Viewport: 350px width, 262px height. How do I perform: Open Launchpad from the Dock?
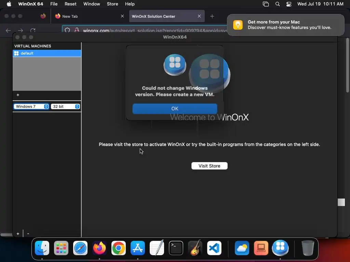tap(61, 248)
